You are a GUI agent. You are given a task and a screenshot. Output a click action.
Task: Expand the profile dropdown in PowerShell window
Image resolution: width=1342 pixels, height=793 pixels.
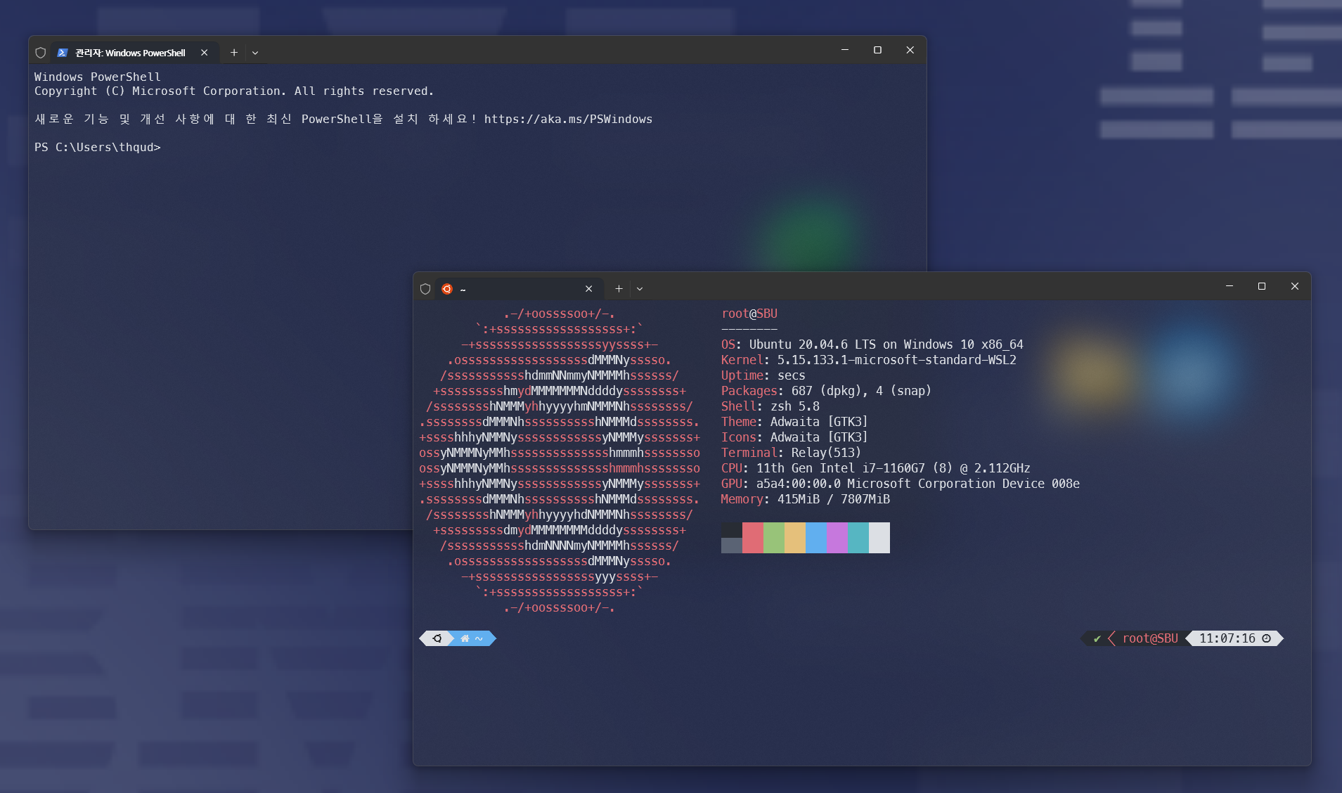coord(255,53)
